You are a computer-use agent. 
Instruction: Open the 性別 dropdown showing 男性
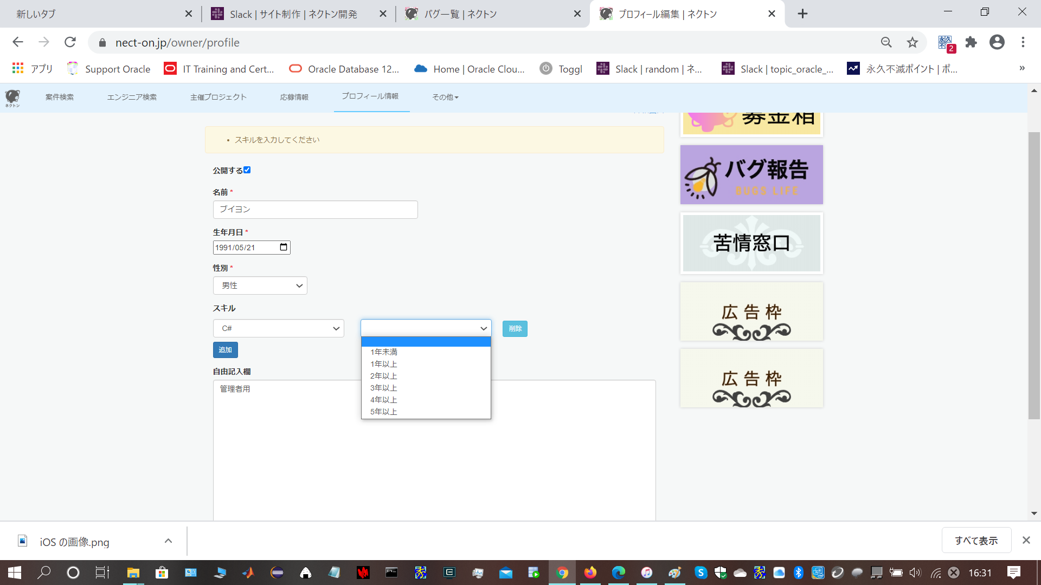(x=260, y=285)
